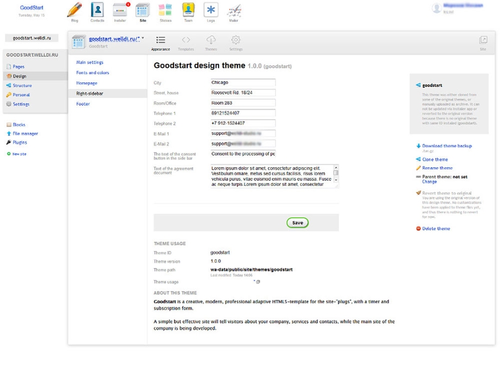Viewport: 500px width, 367px height.
Task: Open Fonts and colors settings section
Action: coord(92,73)
